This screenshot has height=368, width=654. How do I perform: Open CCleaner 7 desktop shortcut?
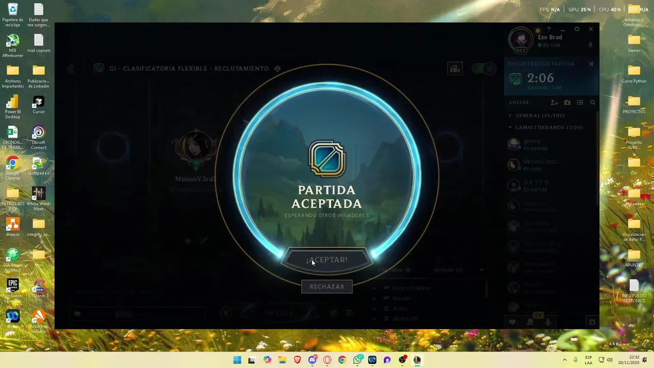coord(38,289)
